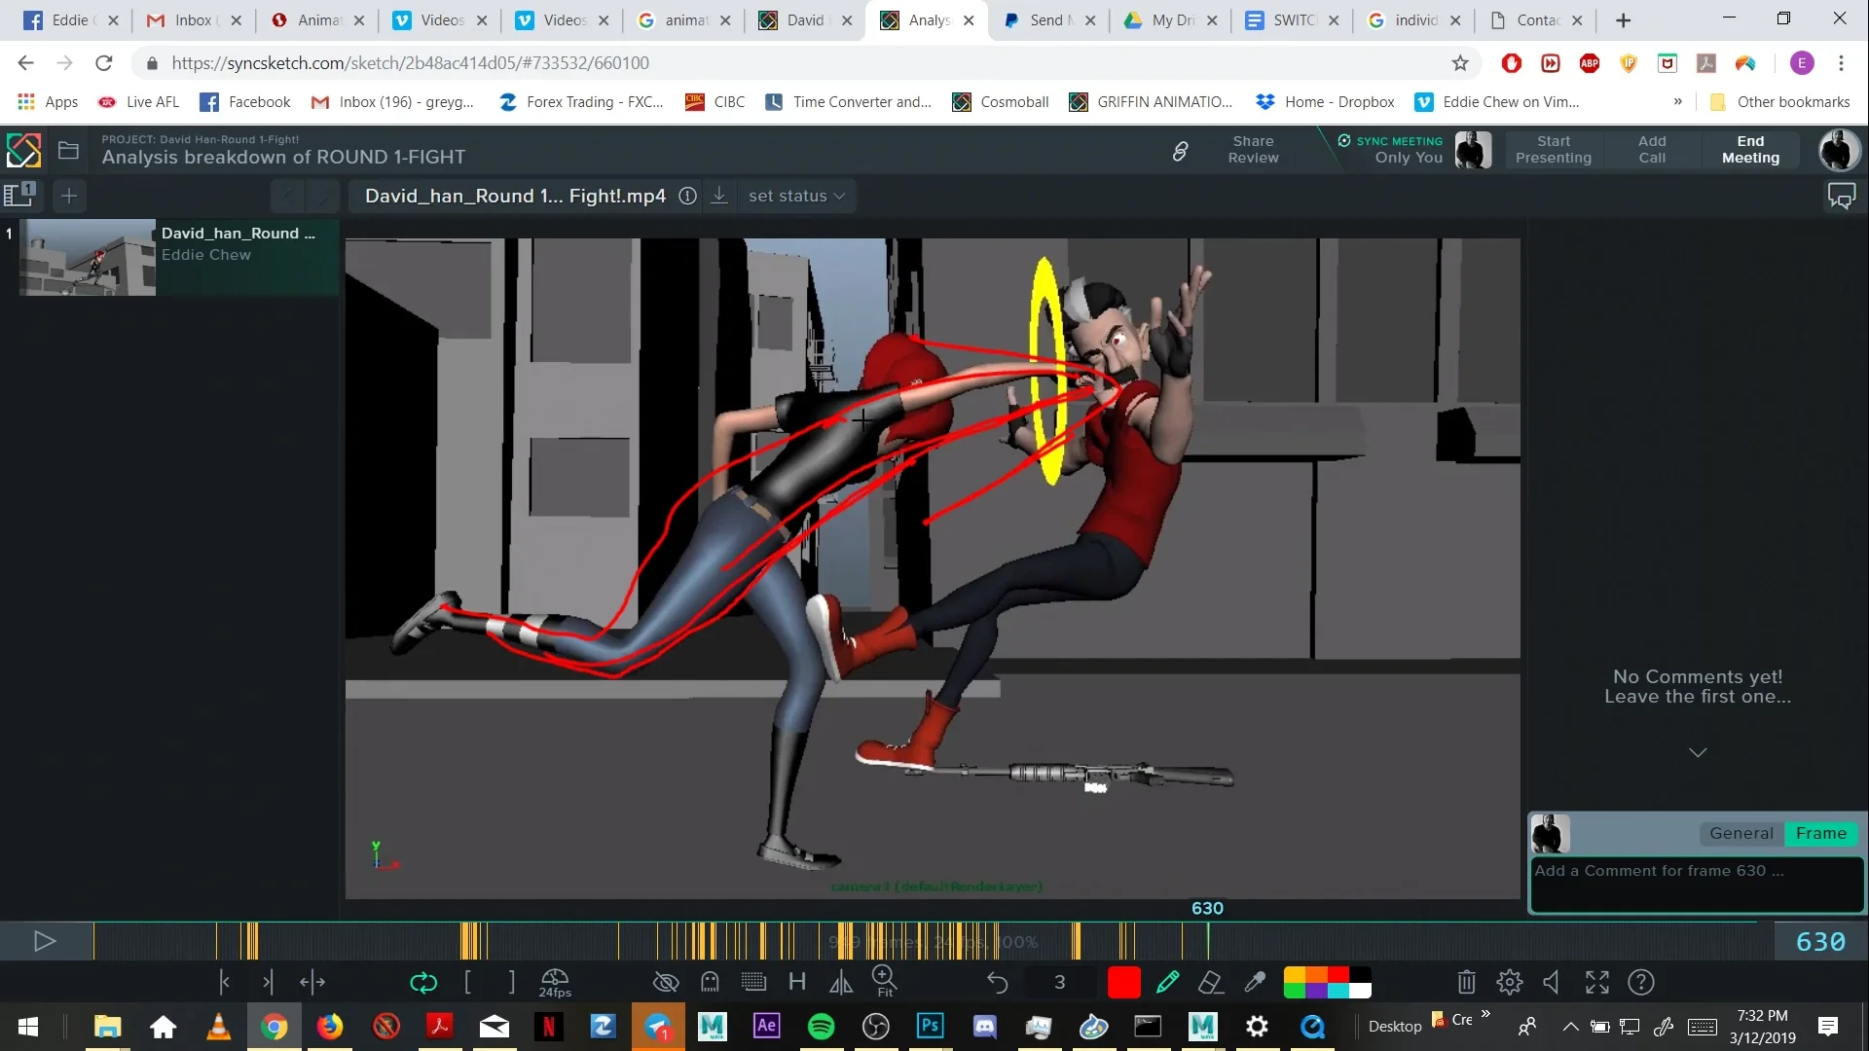The width and height of the screenshot is (1869, 1051).
Task: Select the yellow color swatch
Action: (1295, 974)
